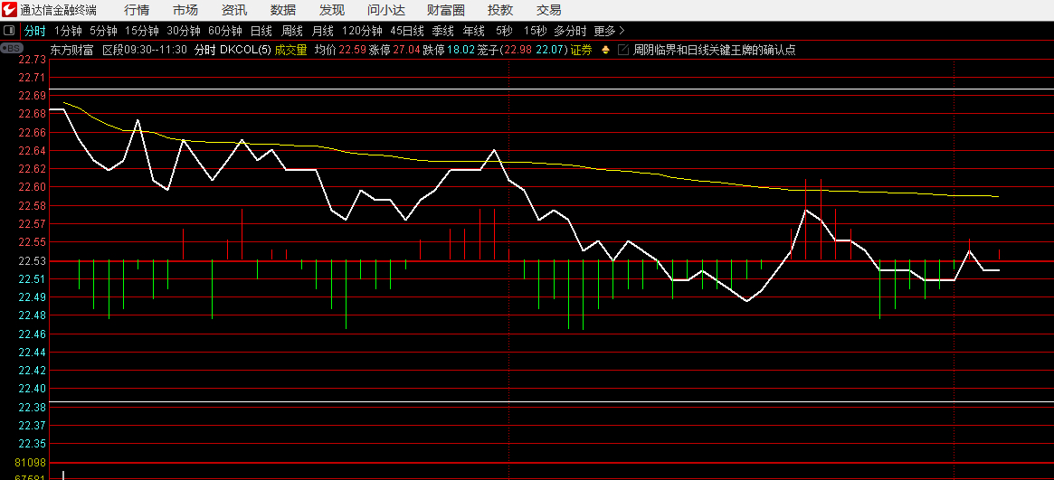Viewport: 1054px width, 480px height.
Task: Switch to the 月线 chart
Action: pyautogui.click(x=323, y=31)
